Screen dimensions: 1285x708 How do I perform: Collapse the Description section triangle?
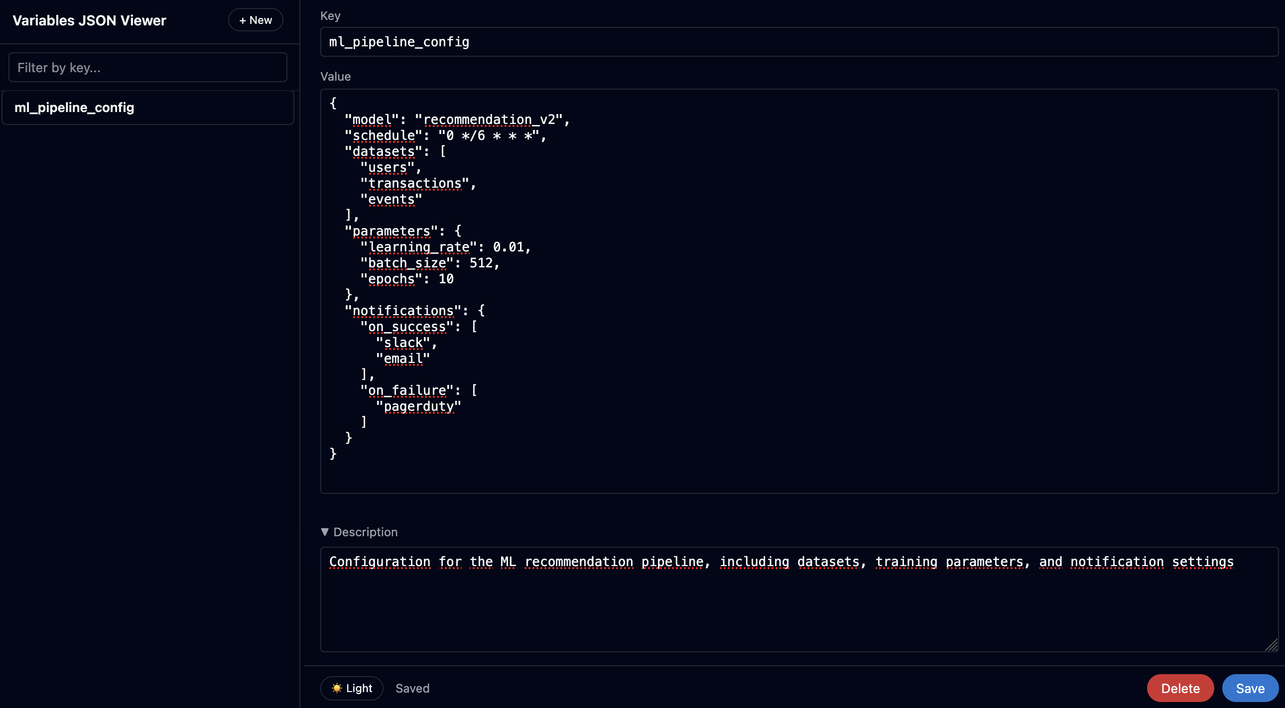pos(325,532)
